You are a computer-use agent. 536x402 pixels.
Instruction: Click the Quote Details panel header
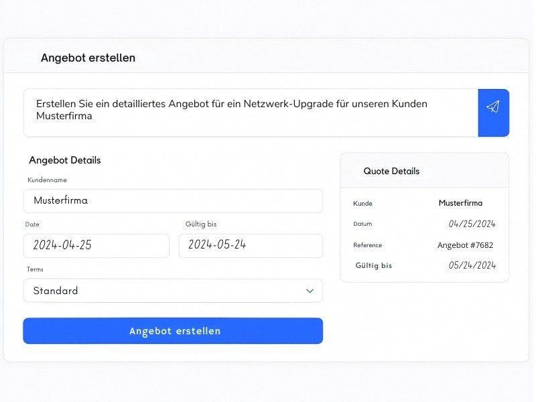coord(425,171)
